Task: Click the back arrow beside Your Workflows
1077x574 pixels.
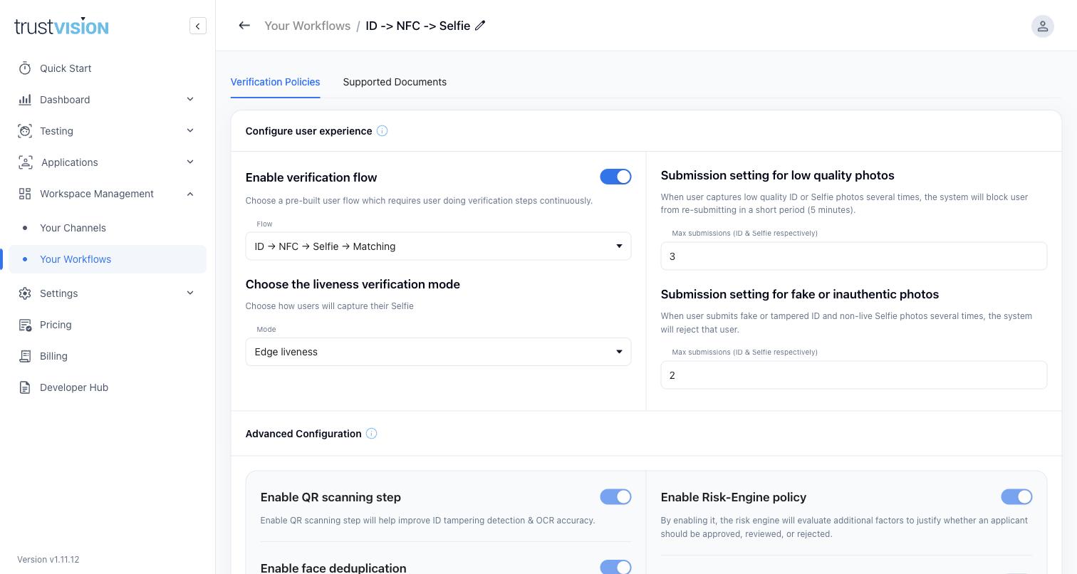Action: [x=244, y=26]
